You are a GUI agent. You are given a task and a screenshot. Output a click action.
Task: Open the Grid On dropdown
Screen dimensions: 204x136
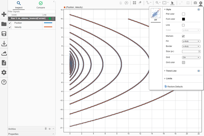point(191,57)
